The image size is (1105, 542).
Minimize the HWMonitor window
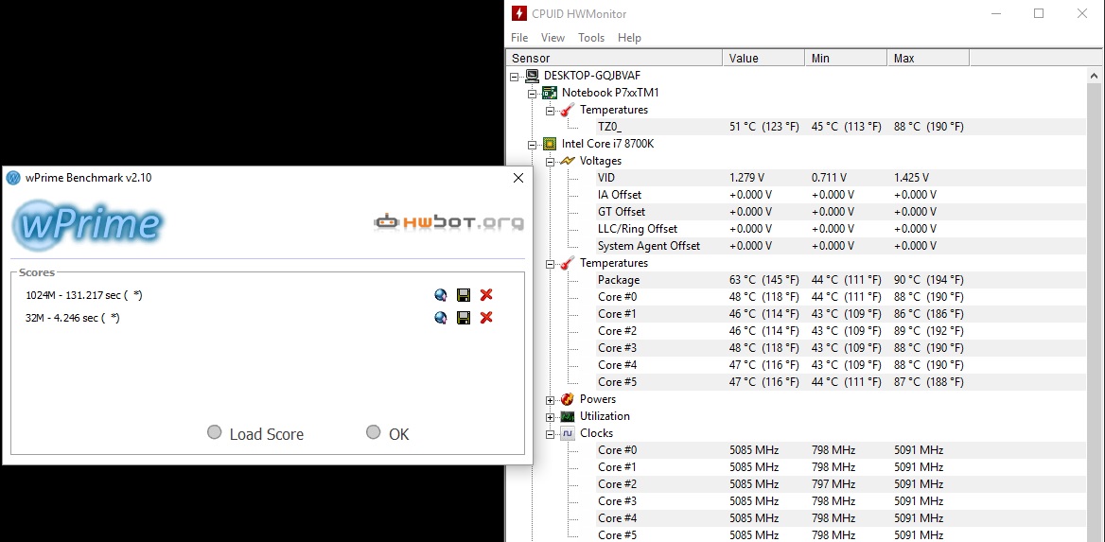point(996,13)
